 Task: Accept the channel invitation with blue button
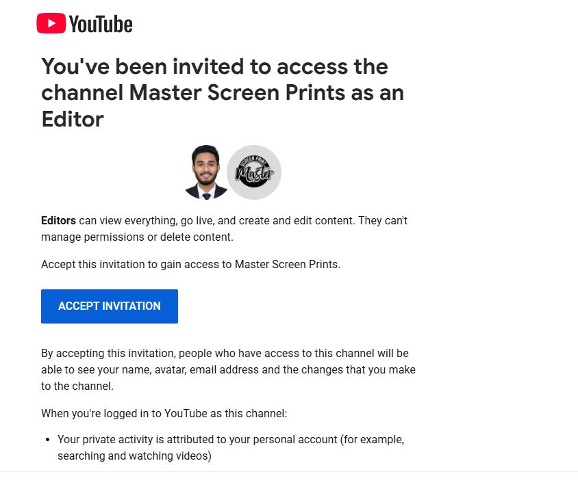tap(110, 306)
